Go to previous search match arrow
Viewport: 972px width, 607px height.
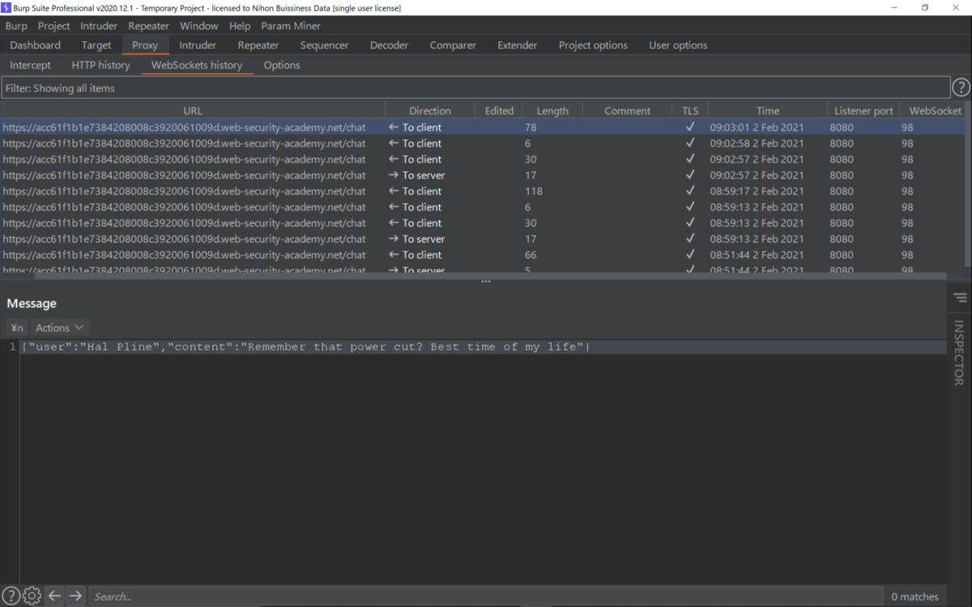54,596
